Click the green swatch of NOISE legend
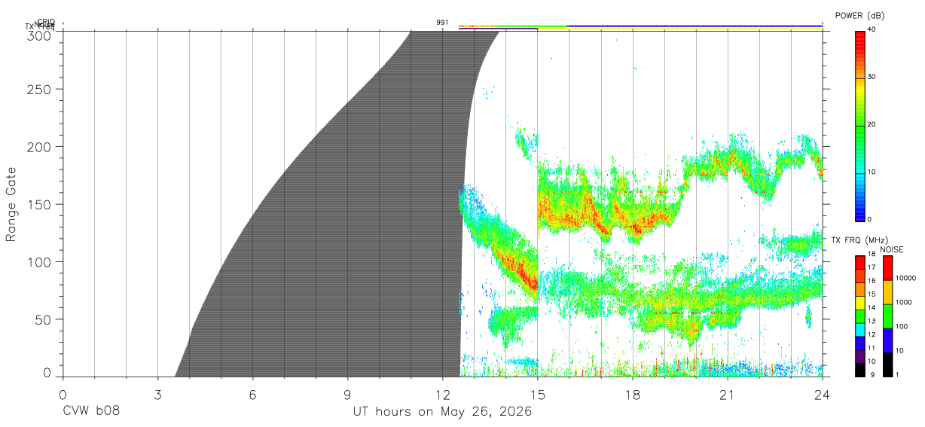This screenshot has height=427, width=925. pos(887,316)
